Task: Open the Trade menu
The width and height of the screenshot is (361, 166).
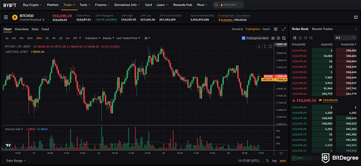Action: point(69,5)
